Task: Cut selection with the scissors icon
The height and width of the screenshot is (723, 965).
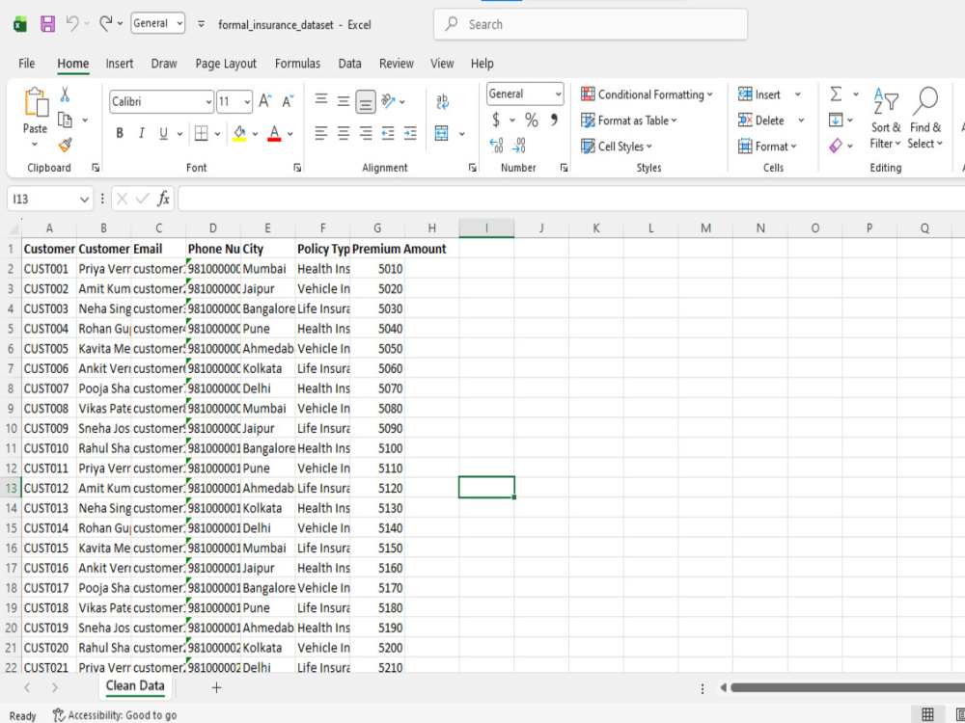Action: coord(66,94)
